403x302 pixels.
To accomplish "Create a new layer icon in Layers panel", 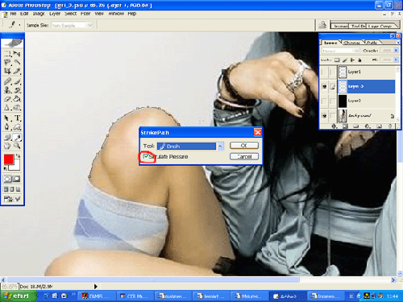I will pos(379,126).
